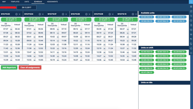Click the edit note icon in sidebar

[191, 11]
